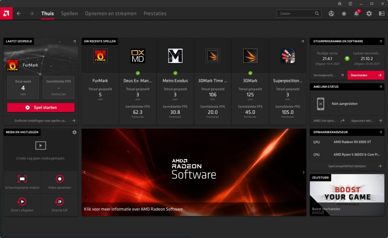Start Video opnemen recording
The image size is (388, 238).
pyautogui.click(x=59, y=179)
